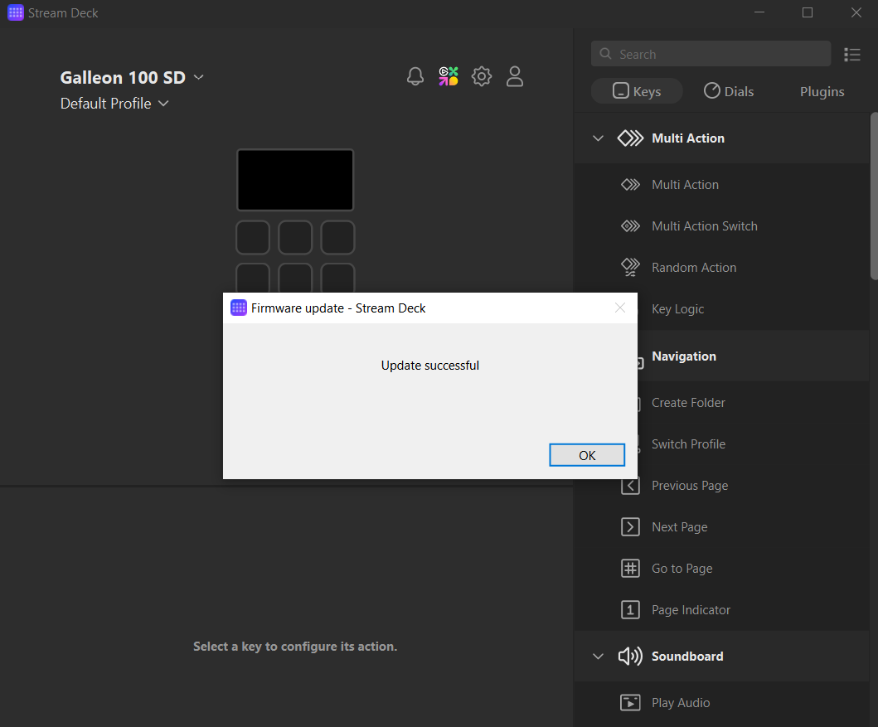The width and height of the screenshot is (878, 727).
Task: Collapse the Soundboard category
Action: (x=599, y=656)
